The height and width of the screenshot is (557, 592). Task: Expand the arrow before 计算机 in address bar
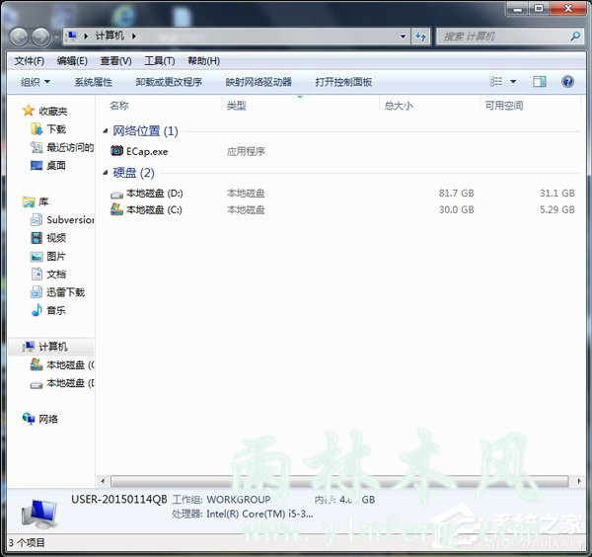pos(86,37)
